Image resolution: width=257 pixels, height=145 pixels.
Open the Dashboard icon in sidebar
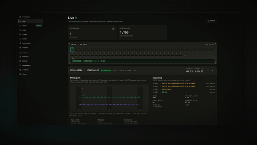(20, 17)
